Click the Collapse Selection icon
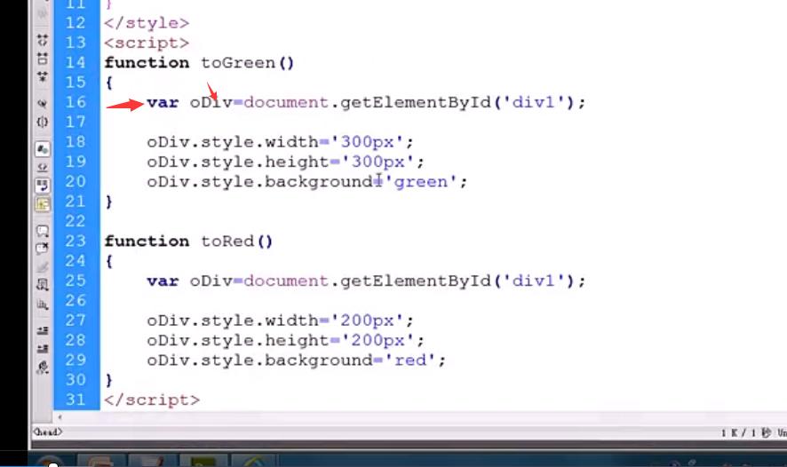The image size is (787, 467). tap(43, 59)
